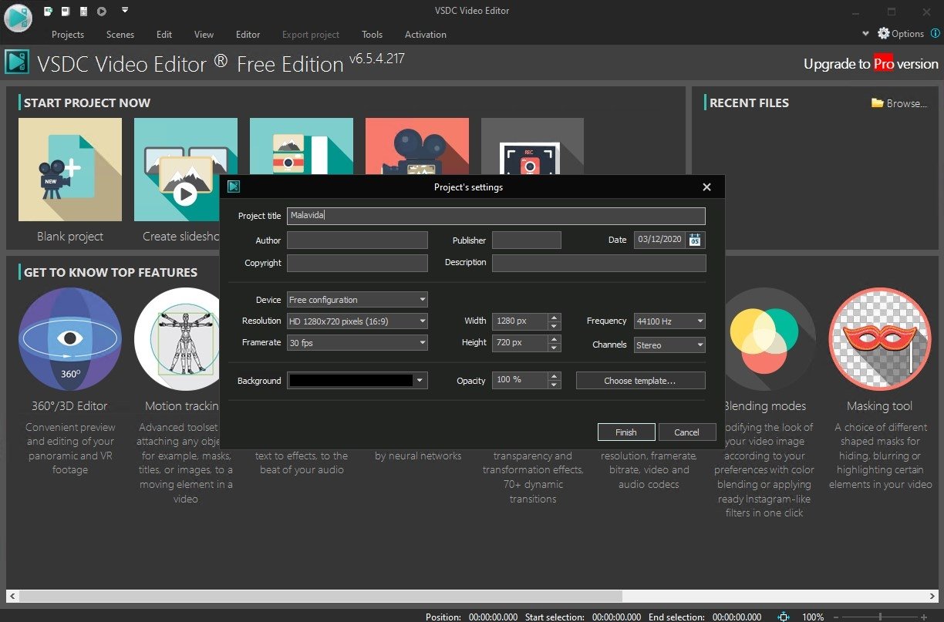
Task: Click the zoom slider handle in status bar
Action: pos(880,617)
